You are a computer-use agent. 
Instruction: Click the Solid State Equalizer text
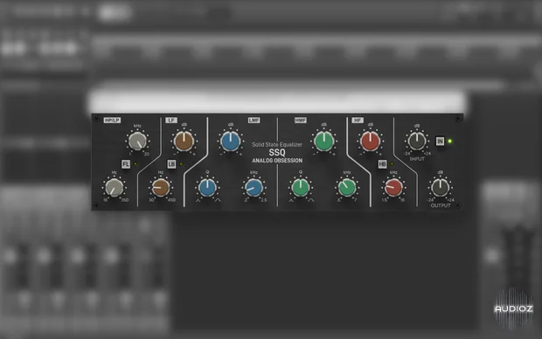[277, 144]
